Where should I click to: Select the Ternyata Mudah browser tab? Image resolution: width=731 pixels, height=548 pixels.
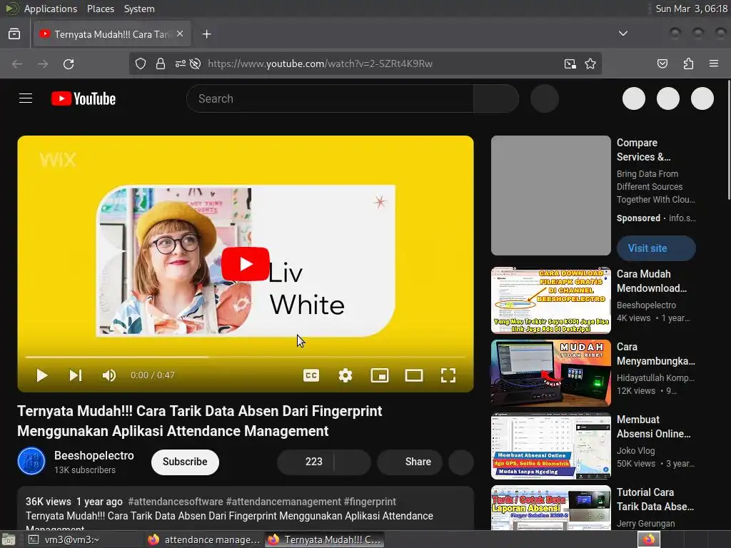click(x=112, y=34)
